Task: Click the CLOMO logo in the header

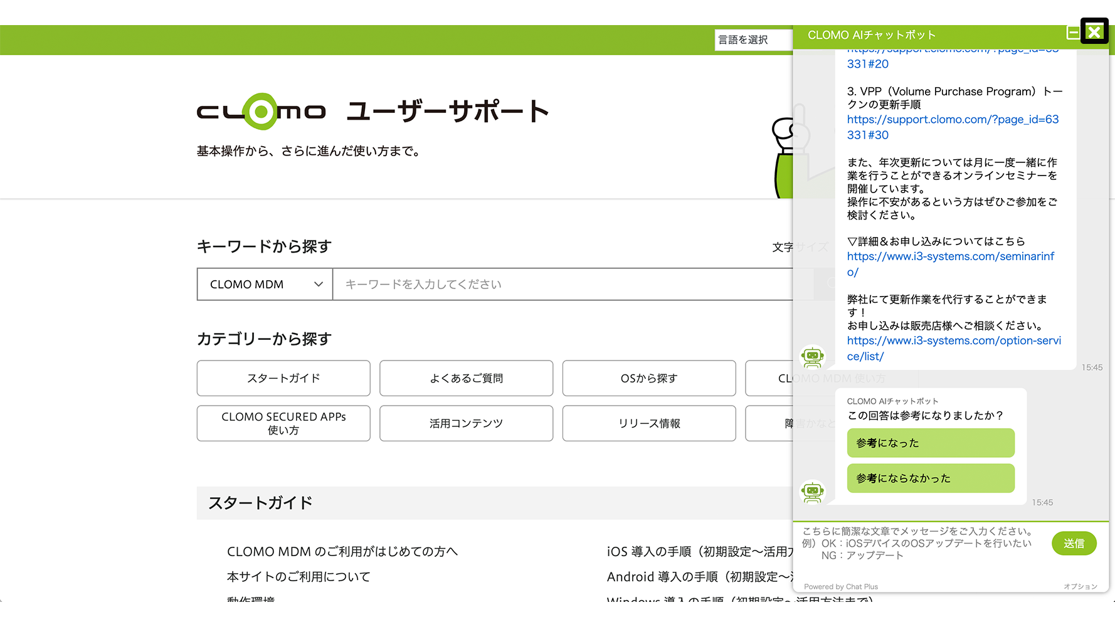Action: 261,112
